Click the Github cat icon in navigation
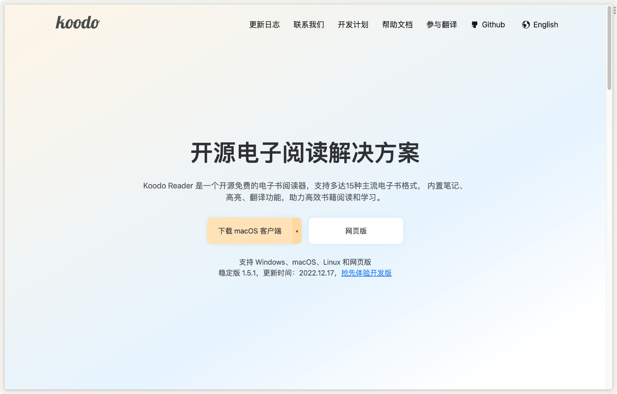Viewport: 617px width, 394px height. [x=474, y=25]
